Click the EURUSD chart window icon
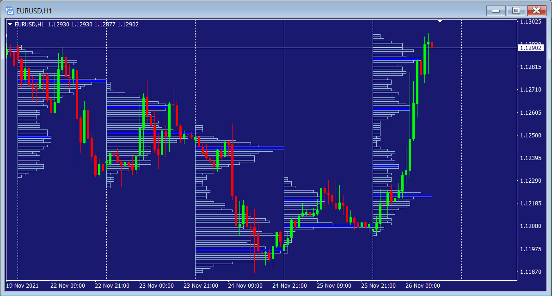This screenshot has width=552, height=296. [9, 10]
